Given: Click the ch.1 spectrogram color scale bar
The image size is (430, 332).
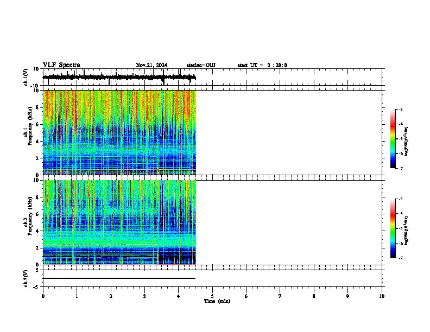Looking at the screenshot, I should (393, 139).
